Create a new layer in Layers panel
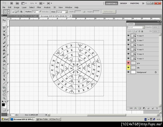163x127 pixels. click(152, 108)
